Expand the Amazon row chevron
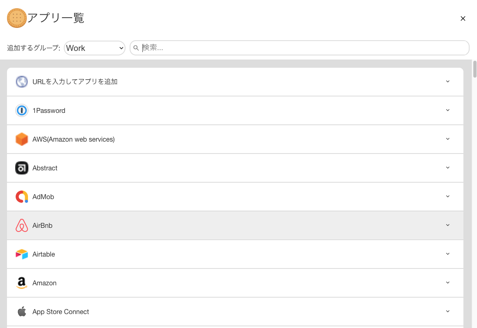The image size is (477, 328). click(447, 282)
